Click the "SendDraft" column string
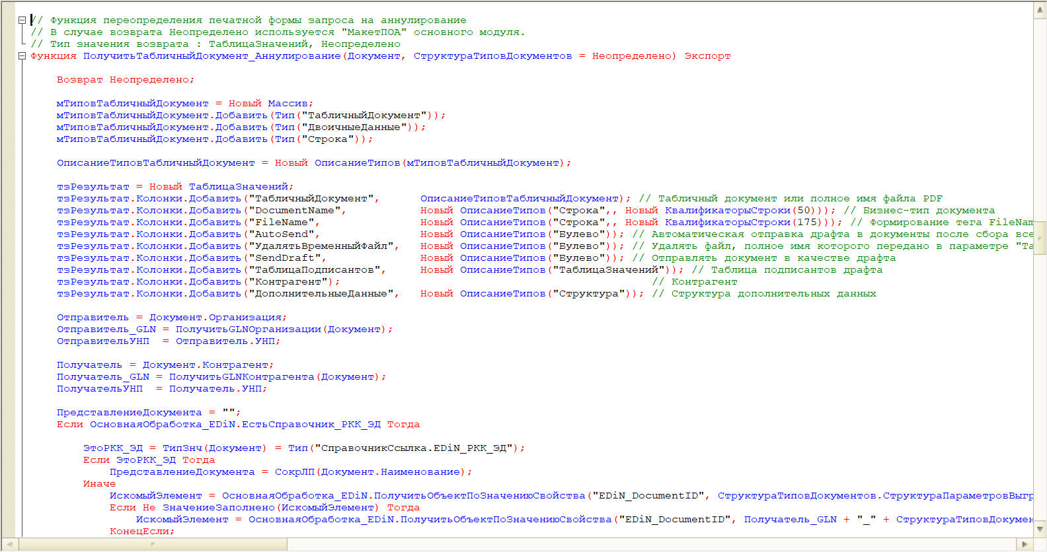 click(x=284, y=258)
